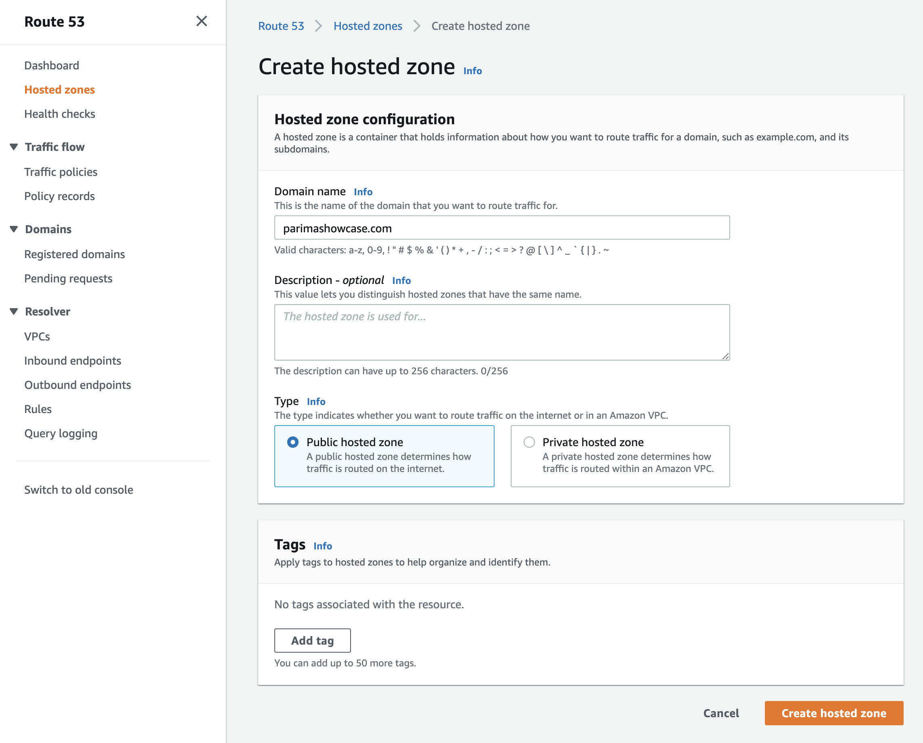Open Resolver Rules page

[x=38, y=409]
